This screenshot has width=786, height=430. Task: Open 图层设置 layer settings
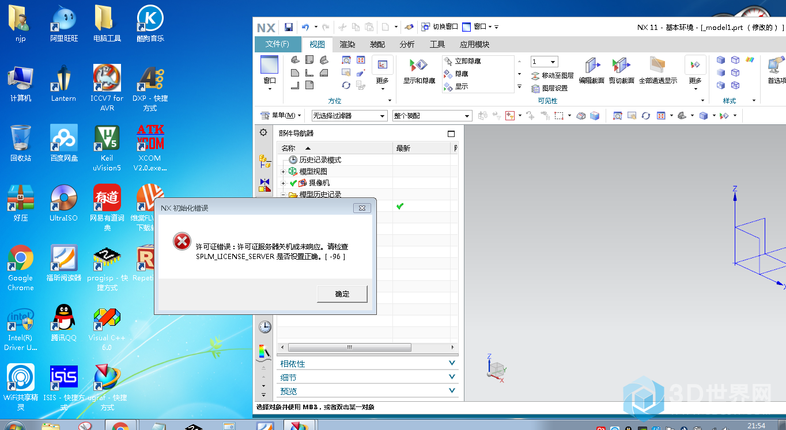point(549,88)
